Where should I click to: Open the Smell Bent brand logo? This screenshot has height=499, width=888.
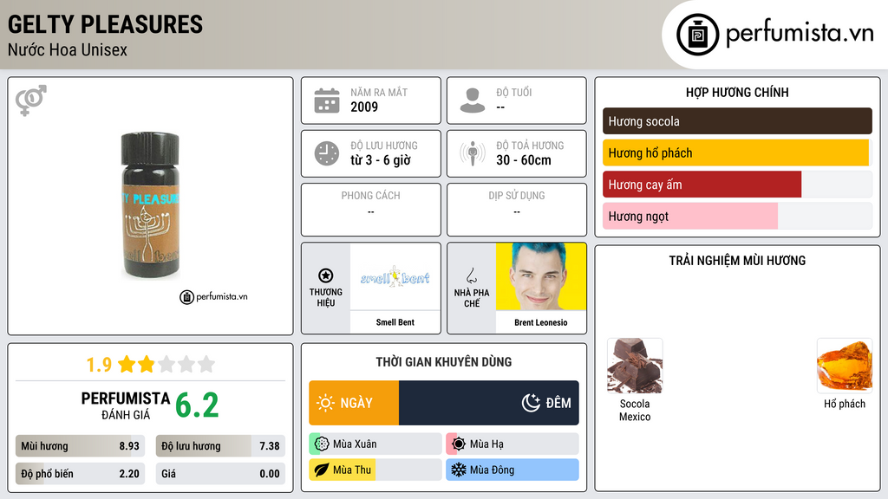pyautogui.click(x=395, y=276)
